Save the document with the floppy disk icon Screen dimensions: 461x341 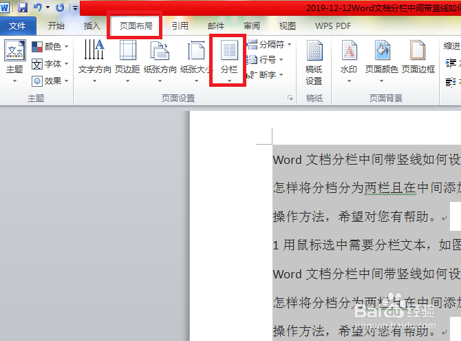[x=23, y=8]
